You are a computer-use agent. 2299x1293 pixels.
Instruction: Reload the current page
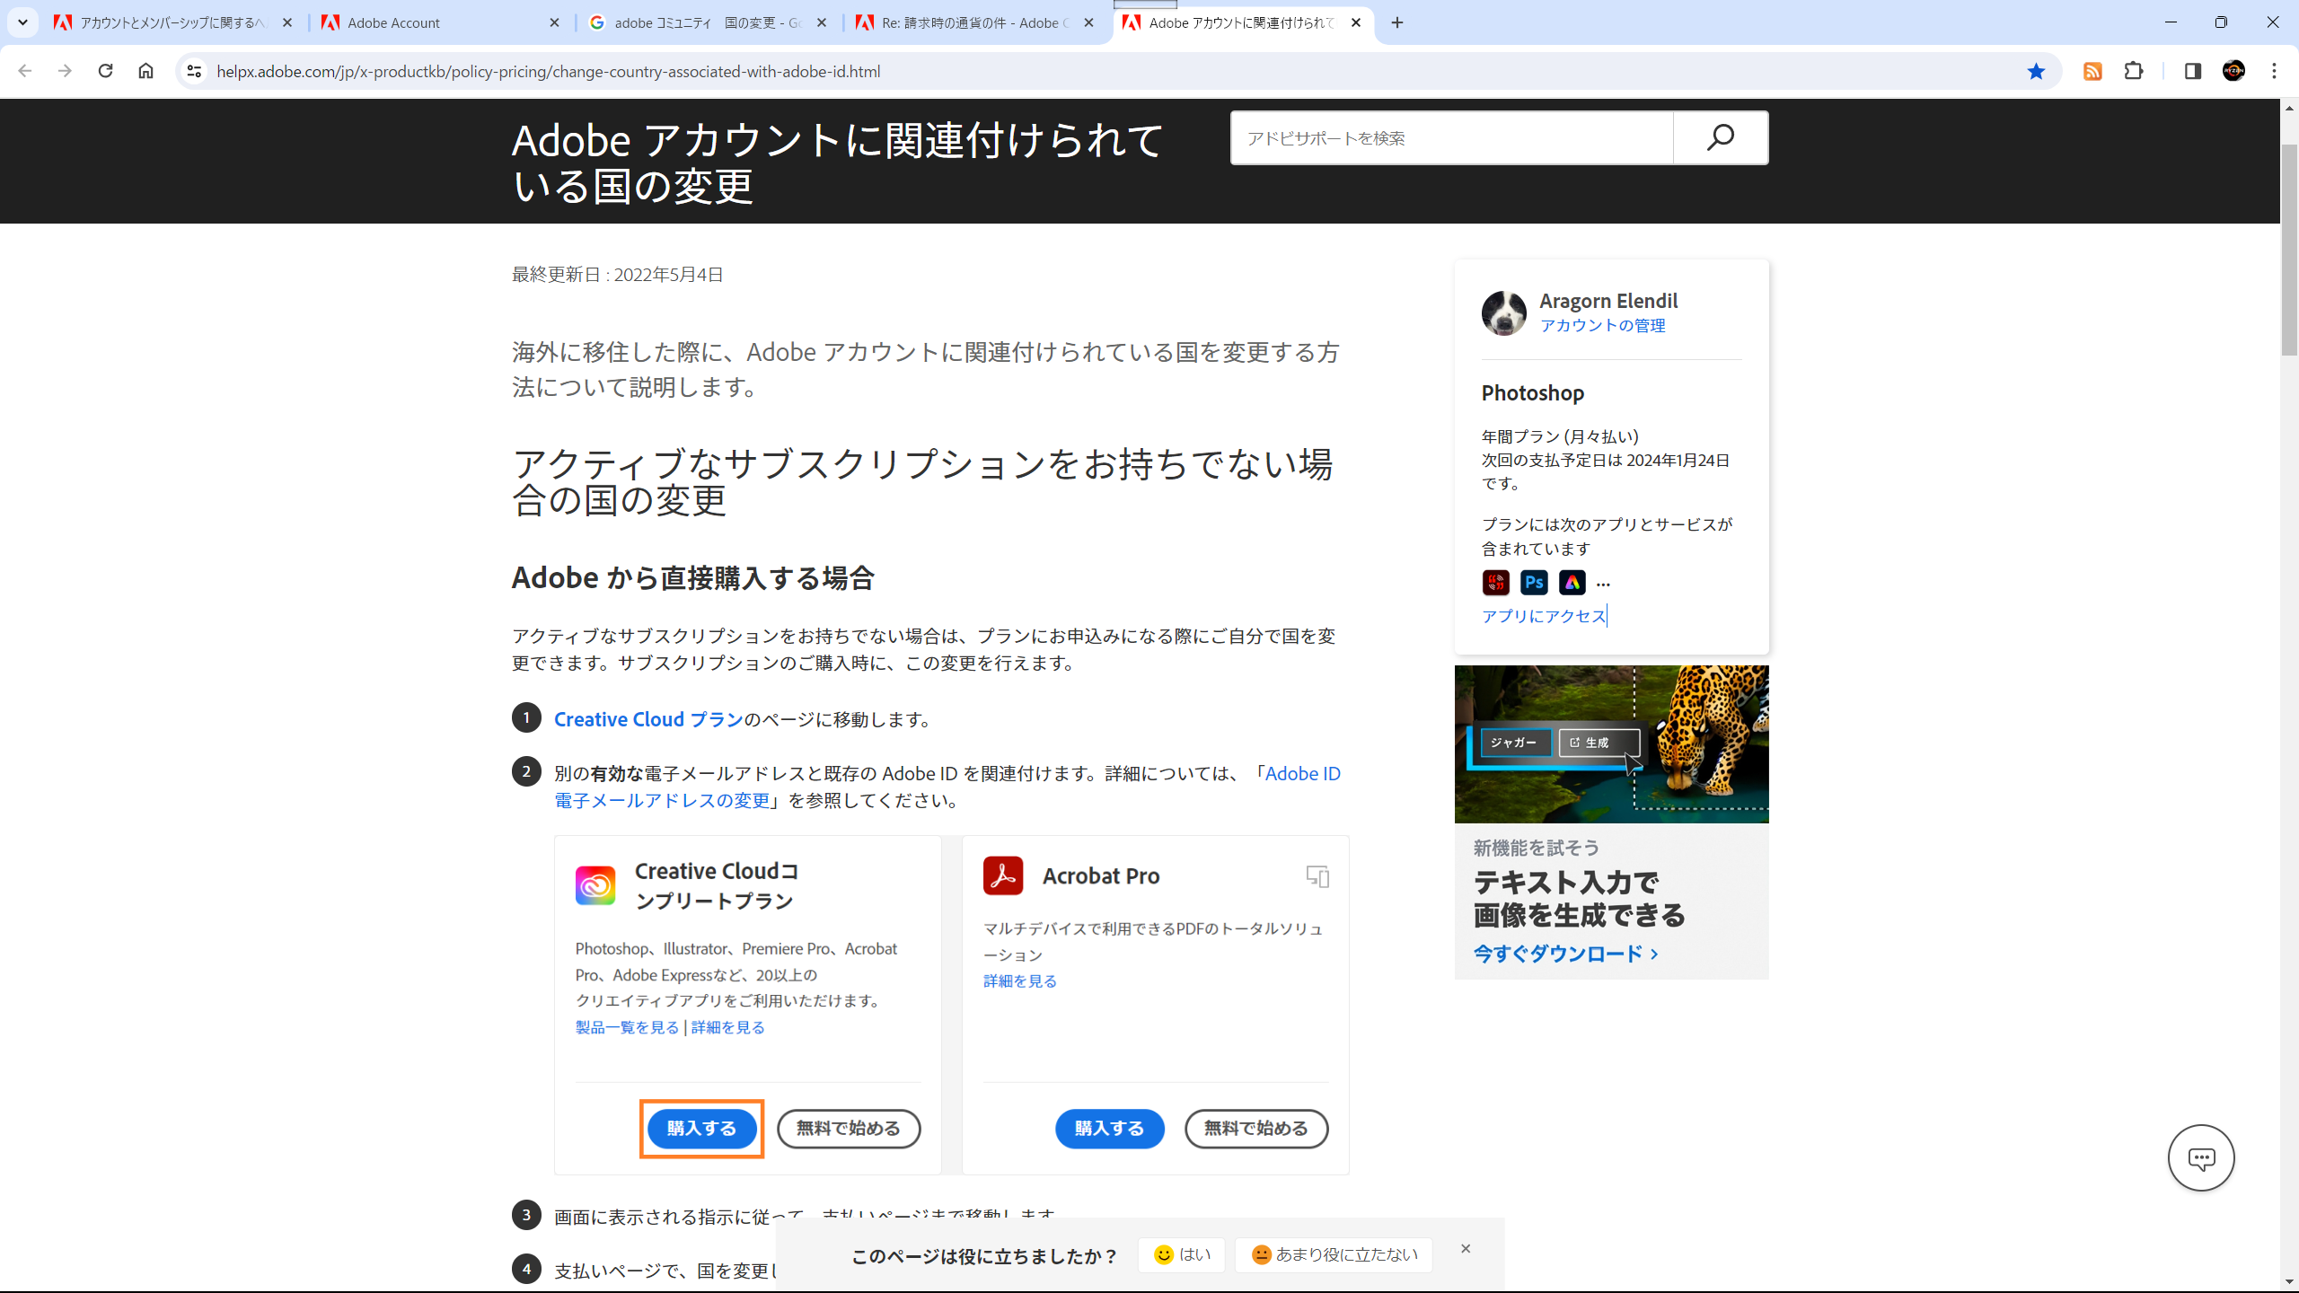click(x=105, y=71)
